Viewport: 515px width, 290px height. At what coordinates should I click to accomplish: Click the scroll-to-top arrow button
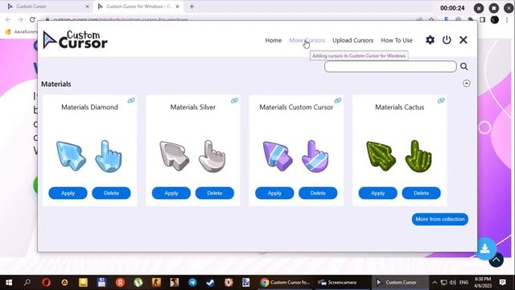[496, 260]
